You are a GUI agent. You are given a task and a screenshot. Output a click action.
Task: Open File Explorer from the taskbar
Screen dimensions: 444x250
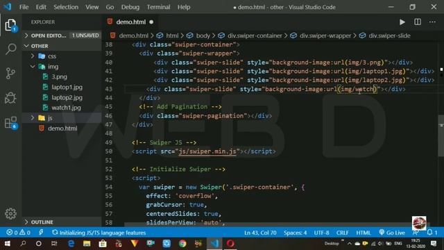coord(87,244)
